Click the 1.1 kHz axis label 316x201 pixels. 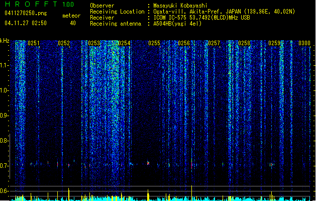[4, 65]
